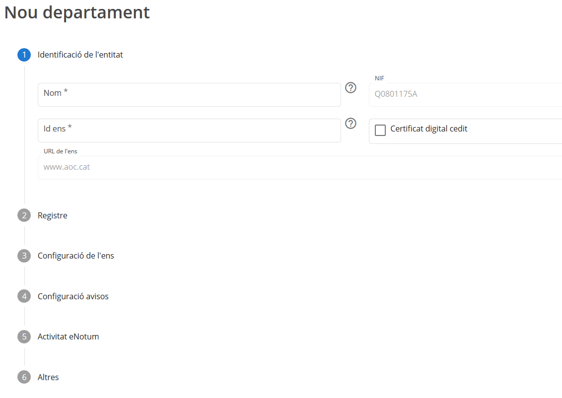Select step 4 circle icon
Viewport: 562px width, 398px height.
[x=24, y=296]
